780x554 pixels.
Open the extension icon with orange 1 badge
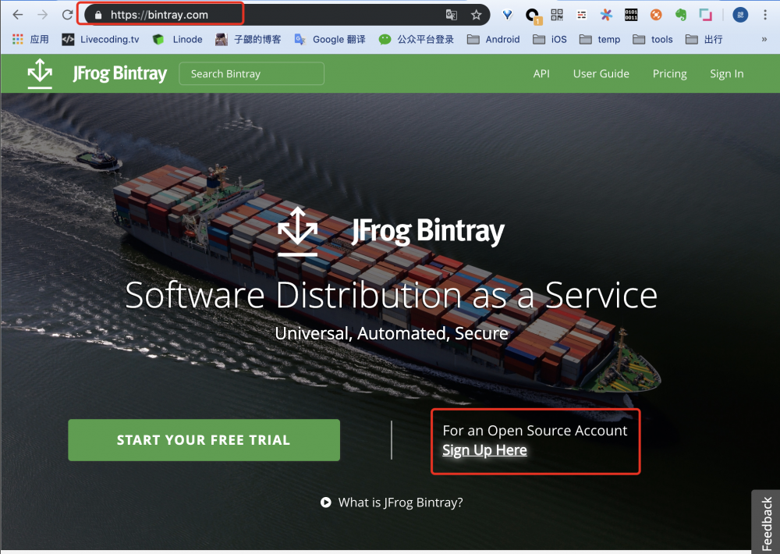[533, 16]
